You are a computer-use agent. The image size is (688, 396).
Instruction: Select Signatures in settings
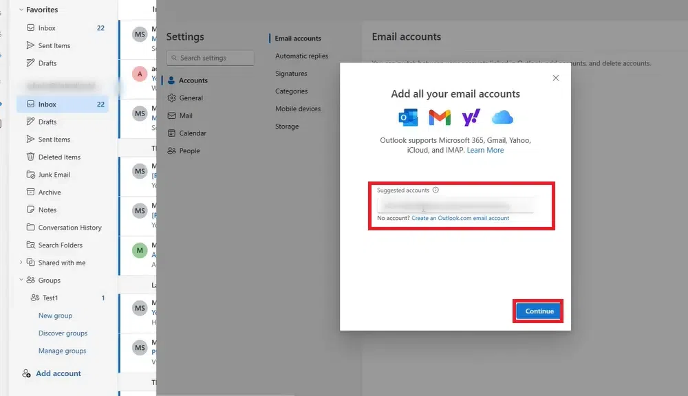[291, 74]
